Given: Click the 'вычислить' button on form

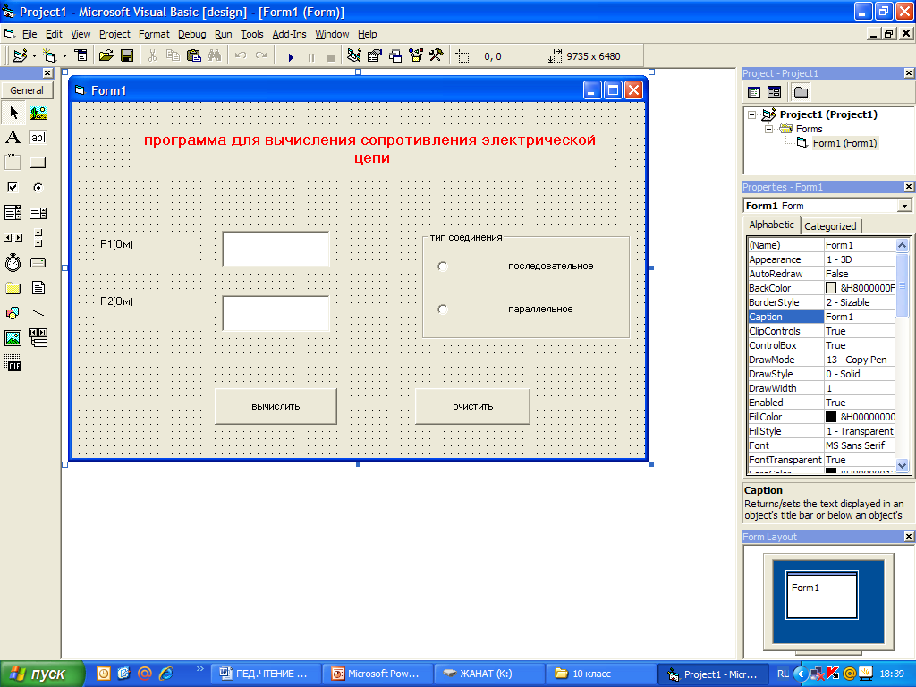Looking at the screenshot, I should [x=276, y=406].
